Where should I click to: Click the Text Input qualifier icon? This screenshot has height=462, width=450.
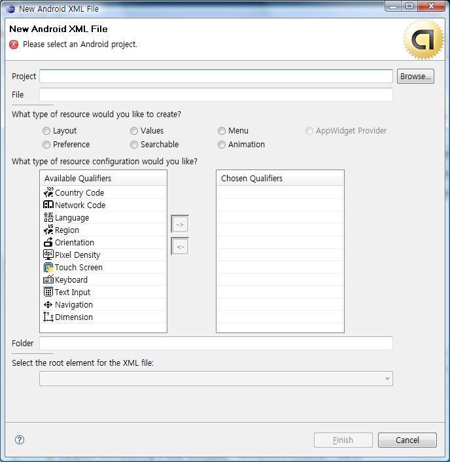click(48, 292)
